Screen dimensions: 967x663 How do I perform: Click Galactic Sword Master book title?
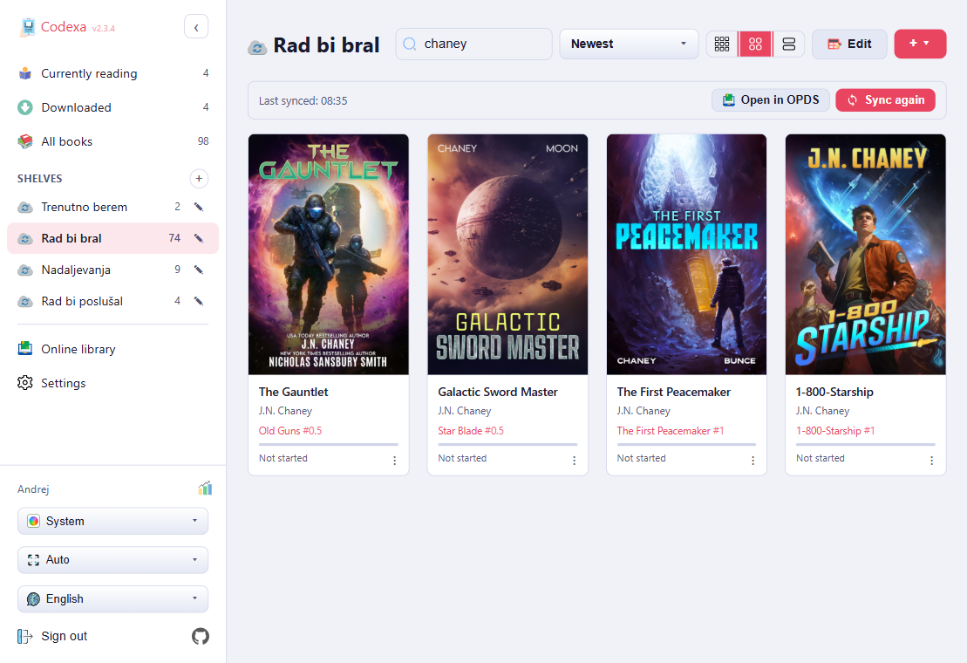[498, 392]
